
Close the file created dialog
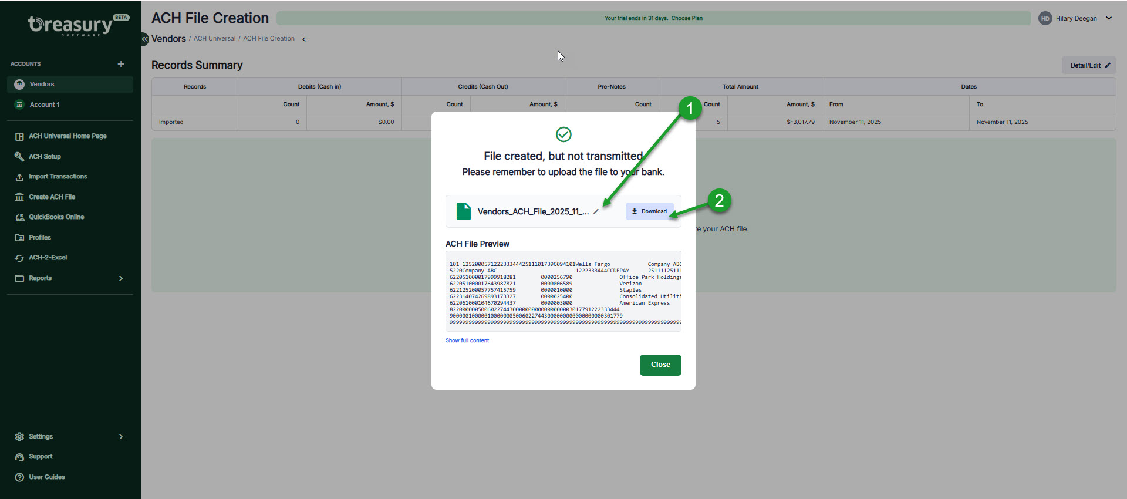660,365
